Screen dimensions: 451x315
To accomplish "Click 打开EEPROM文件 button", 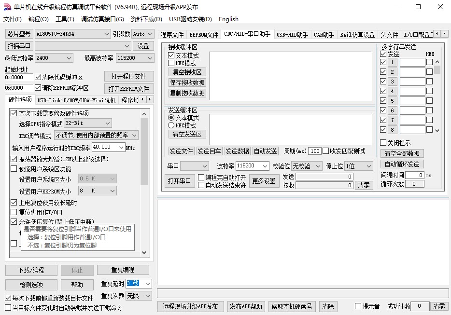I will point(129,89).
